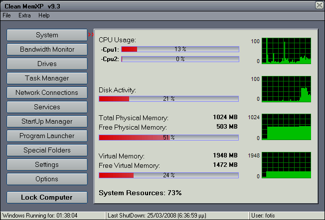Click the '1472 MB' free virtual memory value
Viewport: 325px width, 220px height.
[x=225, y=165]
